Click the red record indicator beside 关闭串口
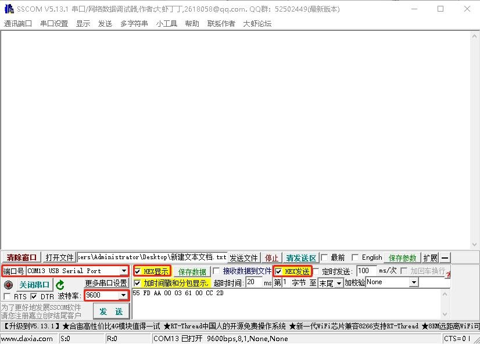The height and width of the screenshot is (344, 480). (x=8, y=285)
